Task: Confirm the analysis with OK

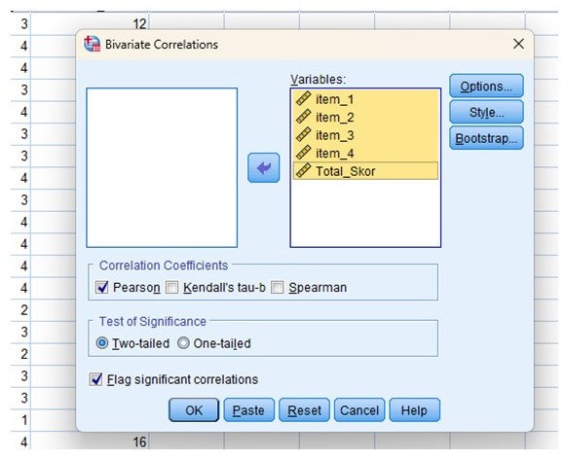Action: 194,410
